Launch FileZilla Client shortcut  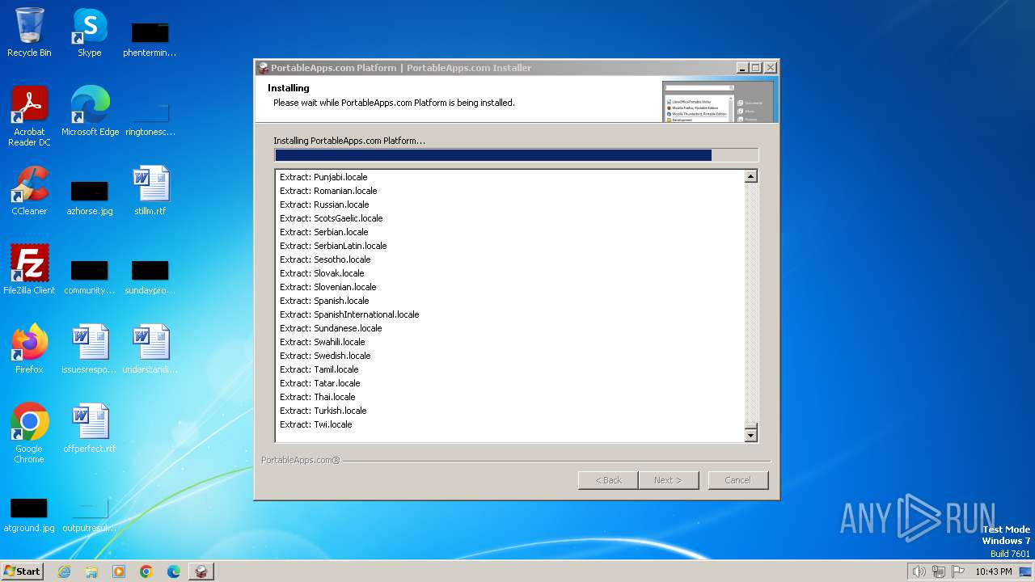(29, 269)
